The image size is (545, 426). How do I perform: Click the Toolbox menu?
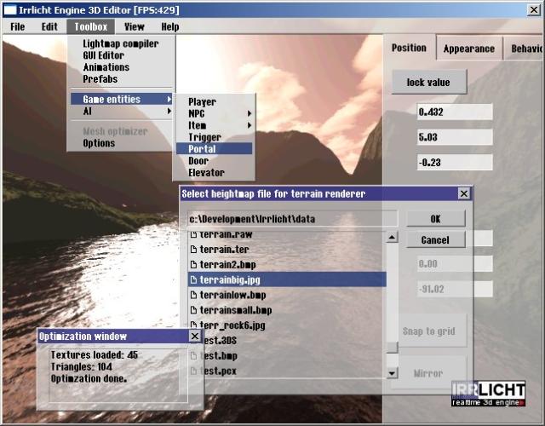[91, 26]
